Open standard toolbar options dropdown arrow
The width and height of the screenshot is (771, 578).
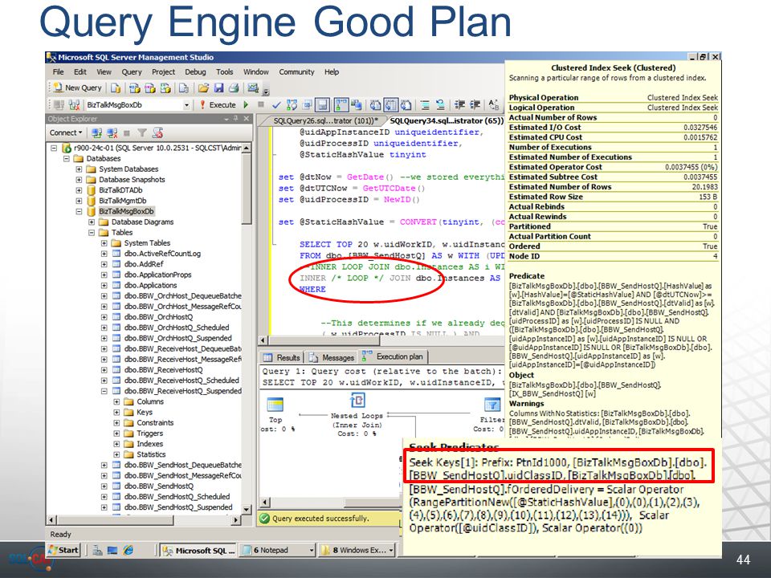[266, 92]
